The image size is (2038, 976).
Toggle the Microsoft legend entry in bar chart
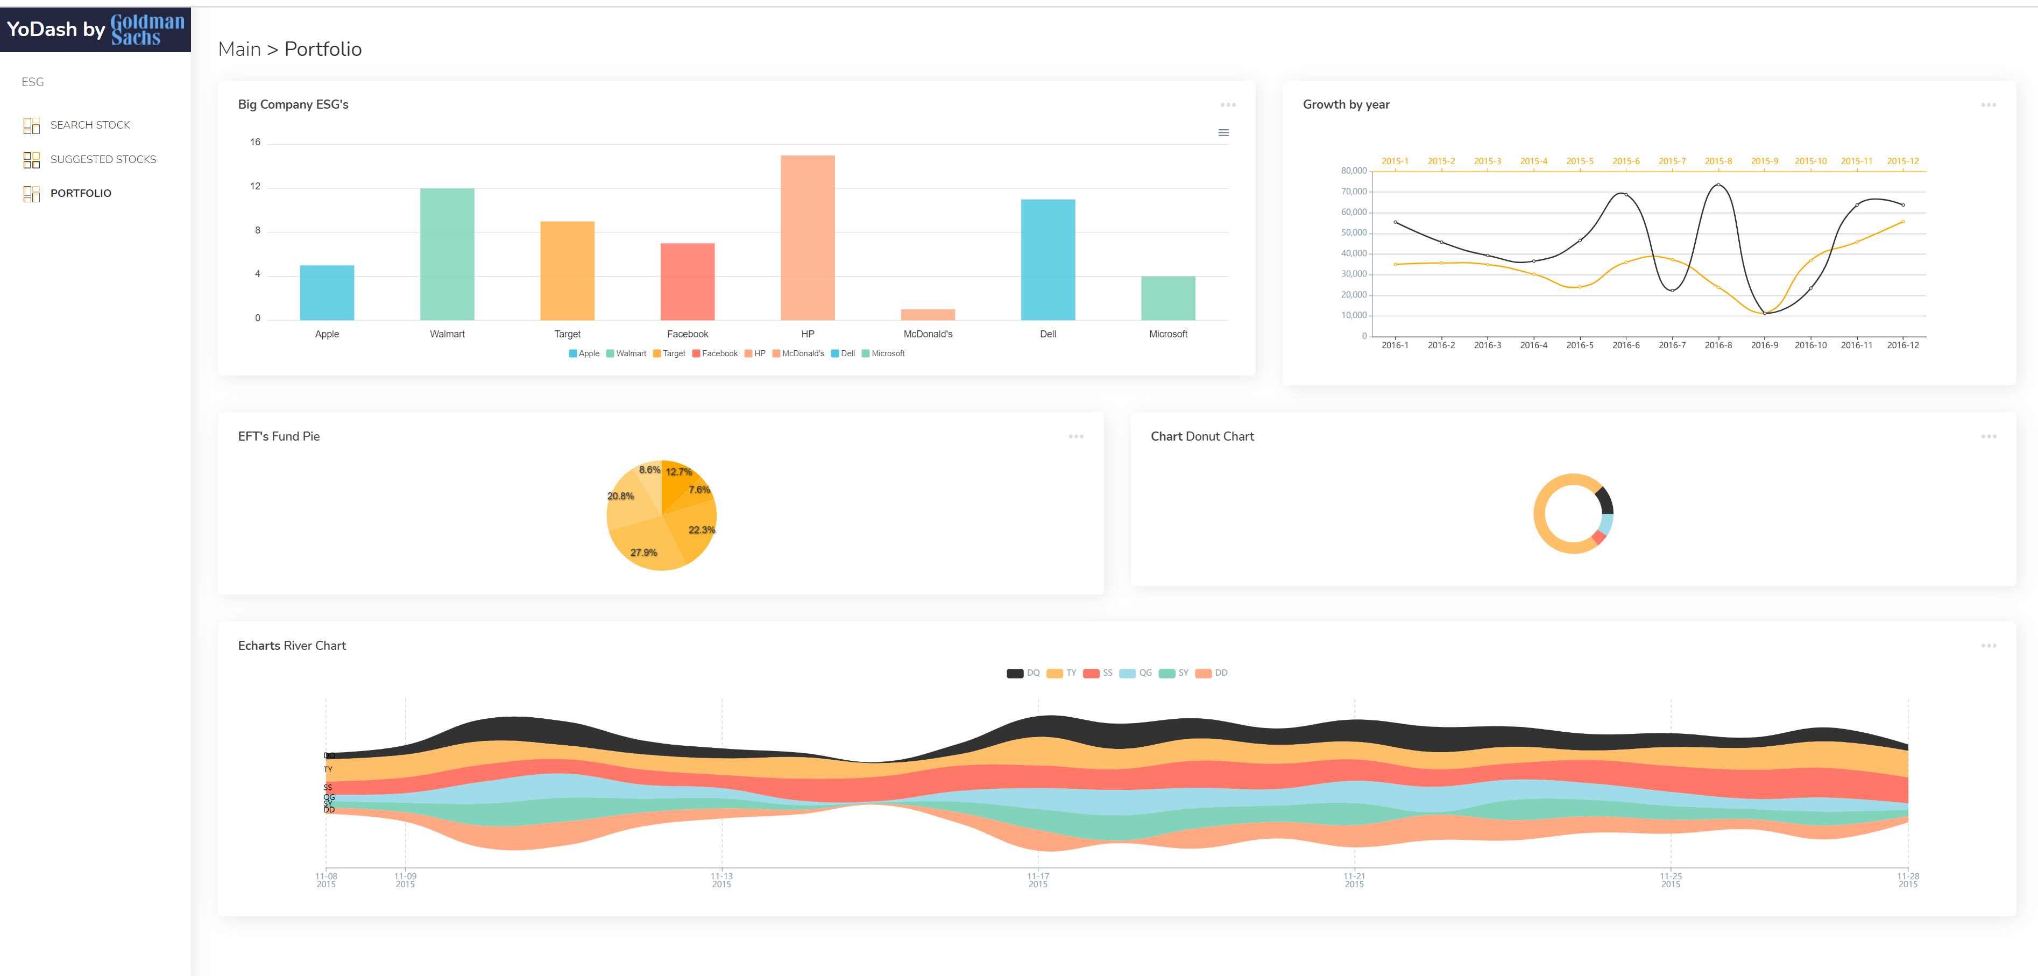coord(882,353)
